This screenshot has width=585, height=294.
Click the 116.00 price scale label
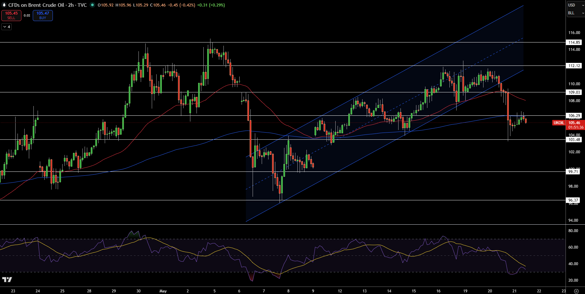pos(574,33)
